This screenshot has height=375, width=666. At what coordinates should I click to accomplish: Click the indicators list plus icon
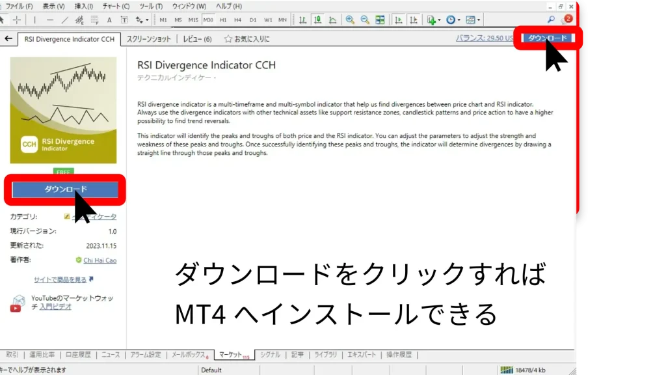tap(431, 20)
